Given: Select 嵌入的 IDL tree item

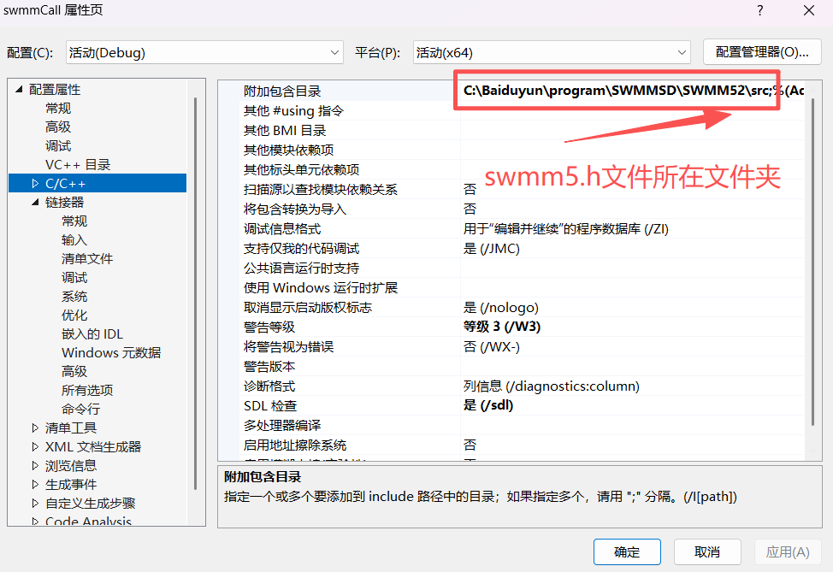Looking at the screenshot, I should (x=92, y=333).
